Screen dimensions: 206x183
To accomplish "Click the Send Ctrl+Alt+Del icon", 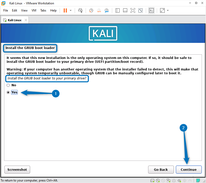I will point(80,10).
